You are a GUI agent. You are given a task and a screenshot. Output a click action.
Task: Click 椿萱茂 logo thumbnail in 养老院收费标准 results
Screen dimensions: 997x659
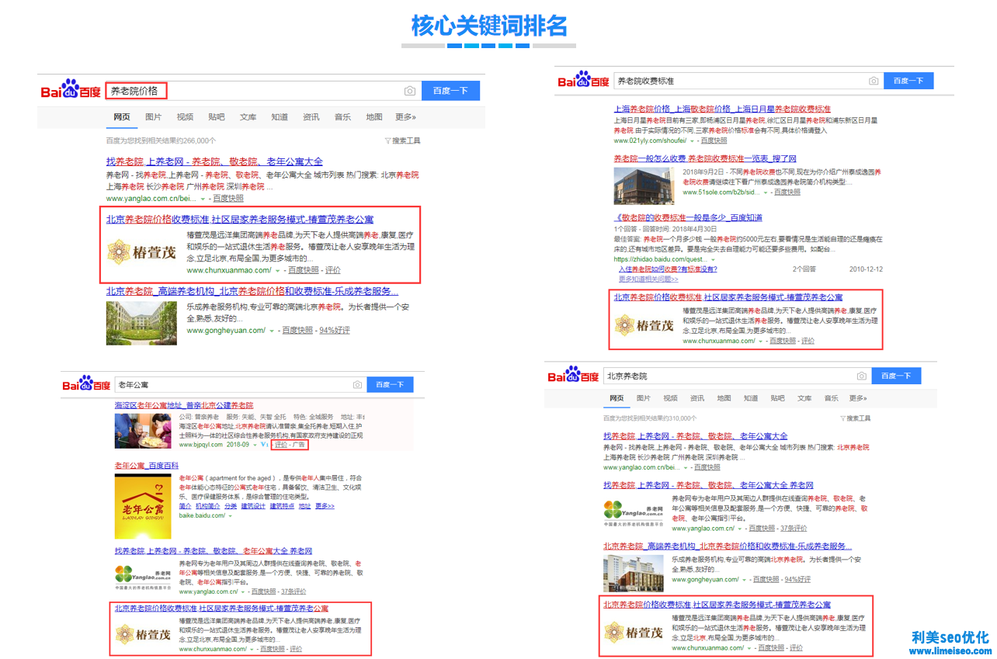644,325
